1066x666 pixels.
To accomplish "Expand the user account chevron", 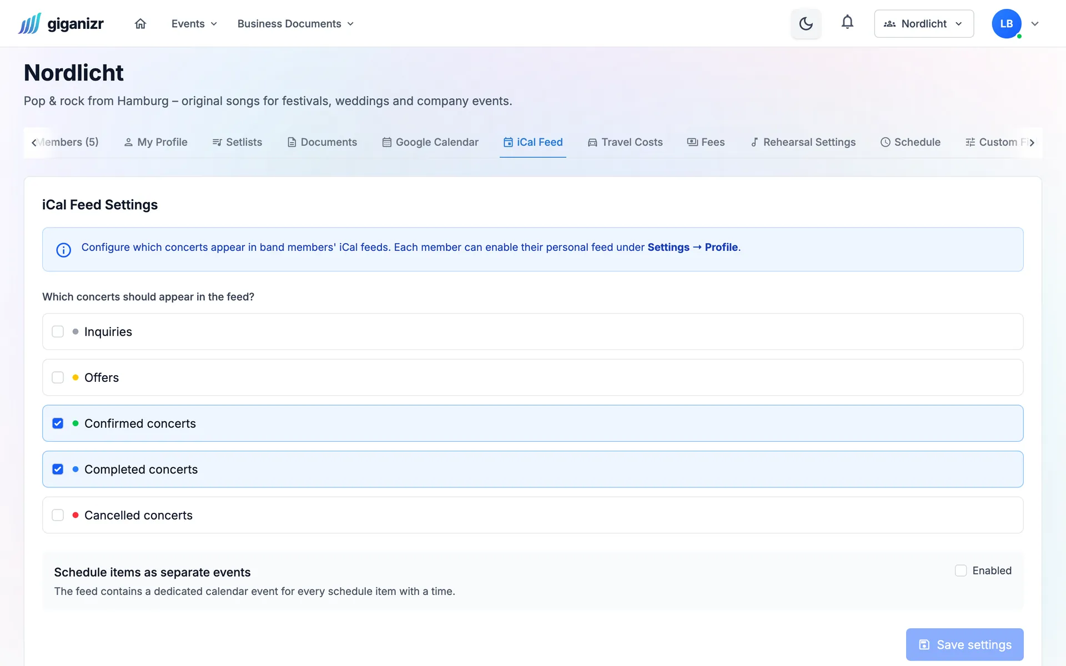I will 1035,23.
